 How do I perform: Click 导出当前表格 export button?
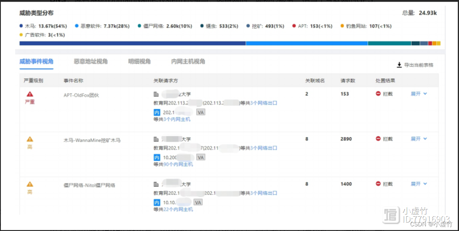point(415,65)
